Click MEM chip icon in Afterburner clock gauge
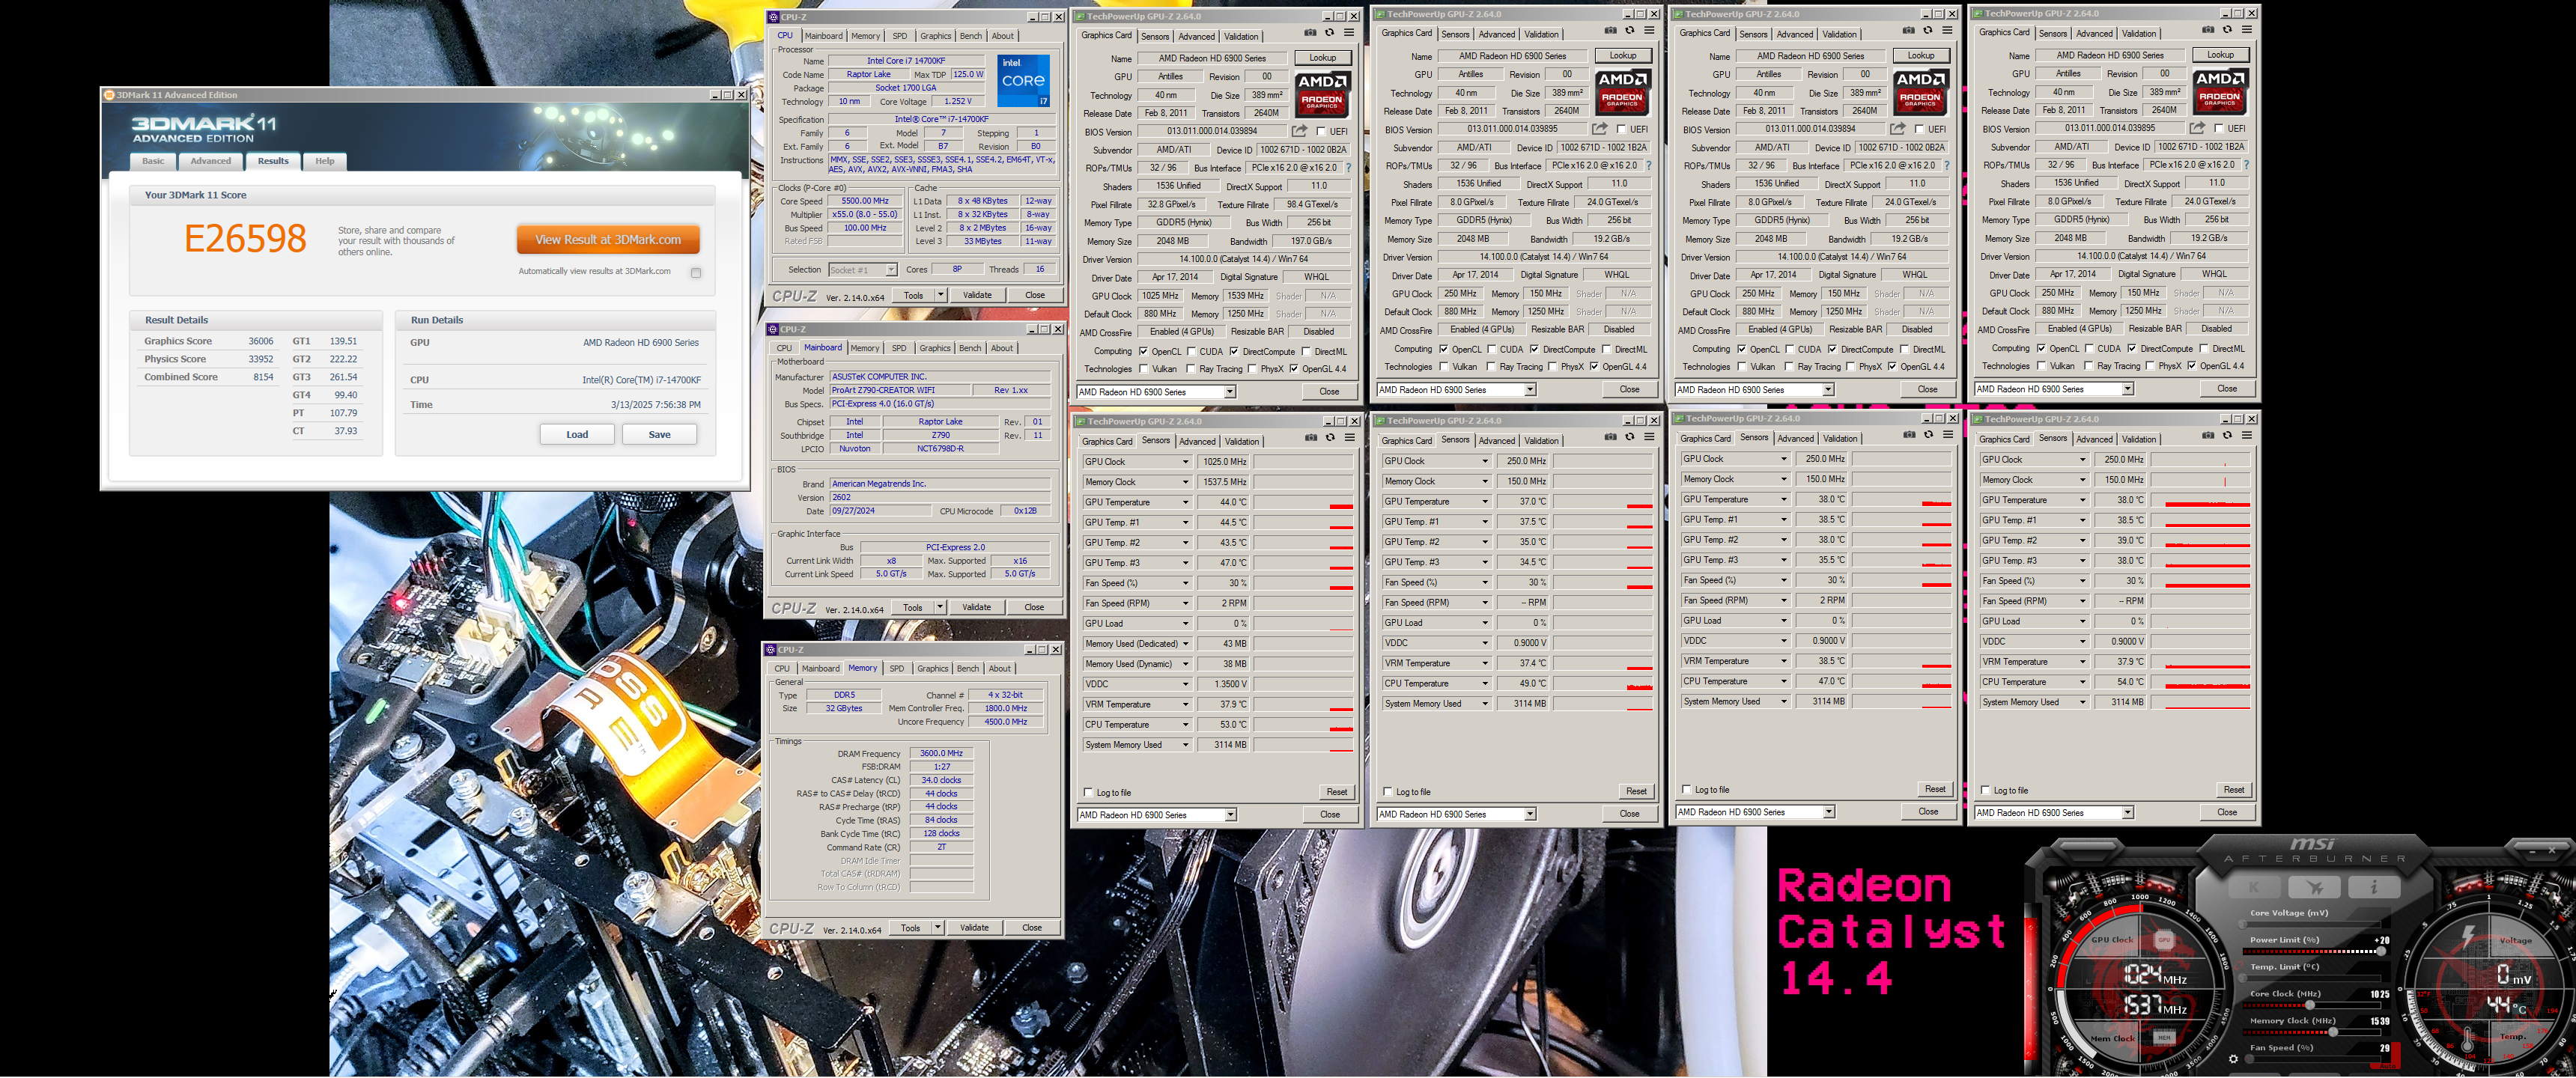The width and height of the screenshot is (2576, 1078). pyautogui.click(x=2165, y=1038)
